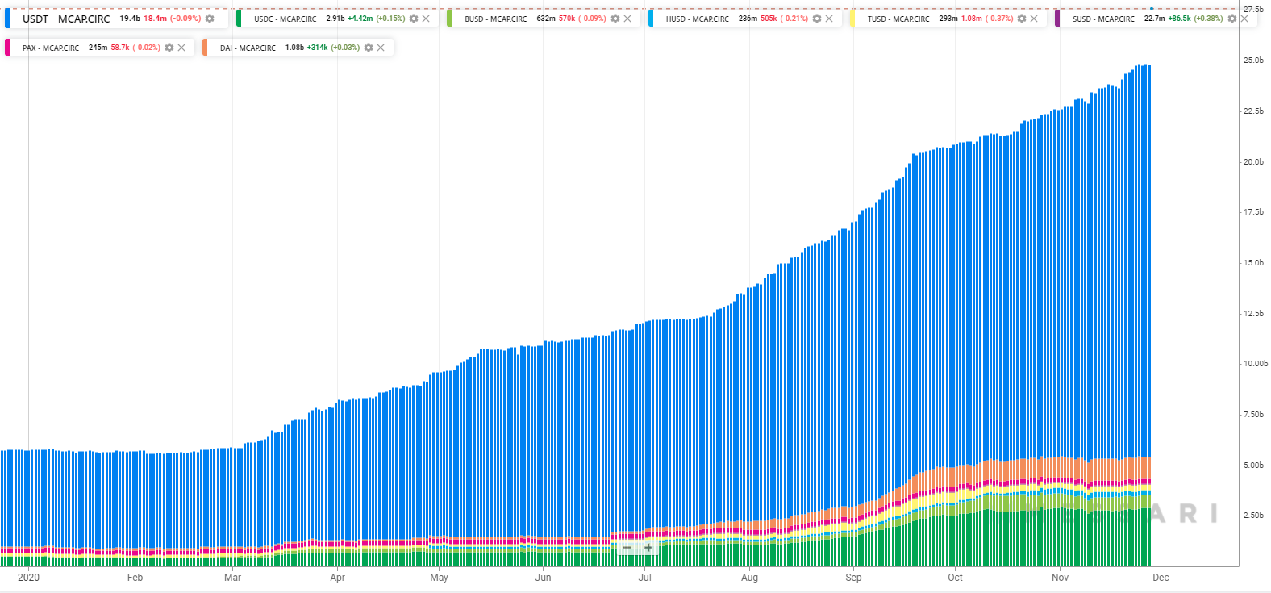Open settings gear for USDT series
The width and height of the screenshot is (1271, 593).
(x=210, y=19)
